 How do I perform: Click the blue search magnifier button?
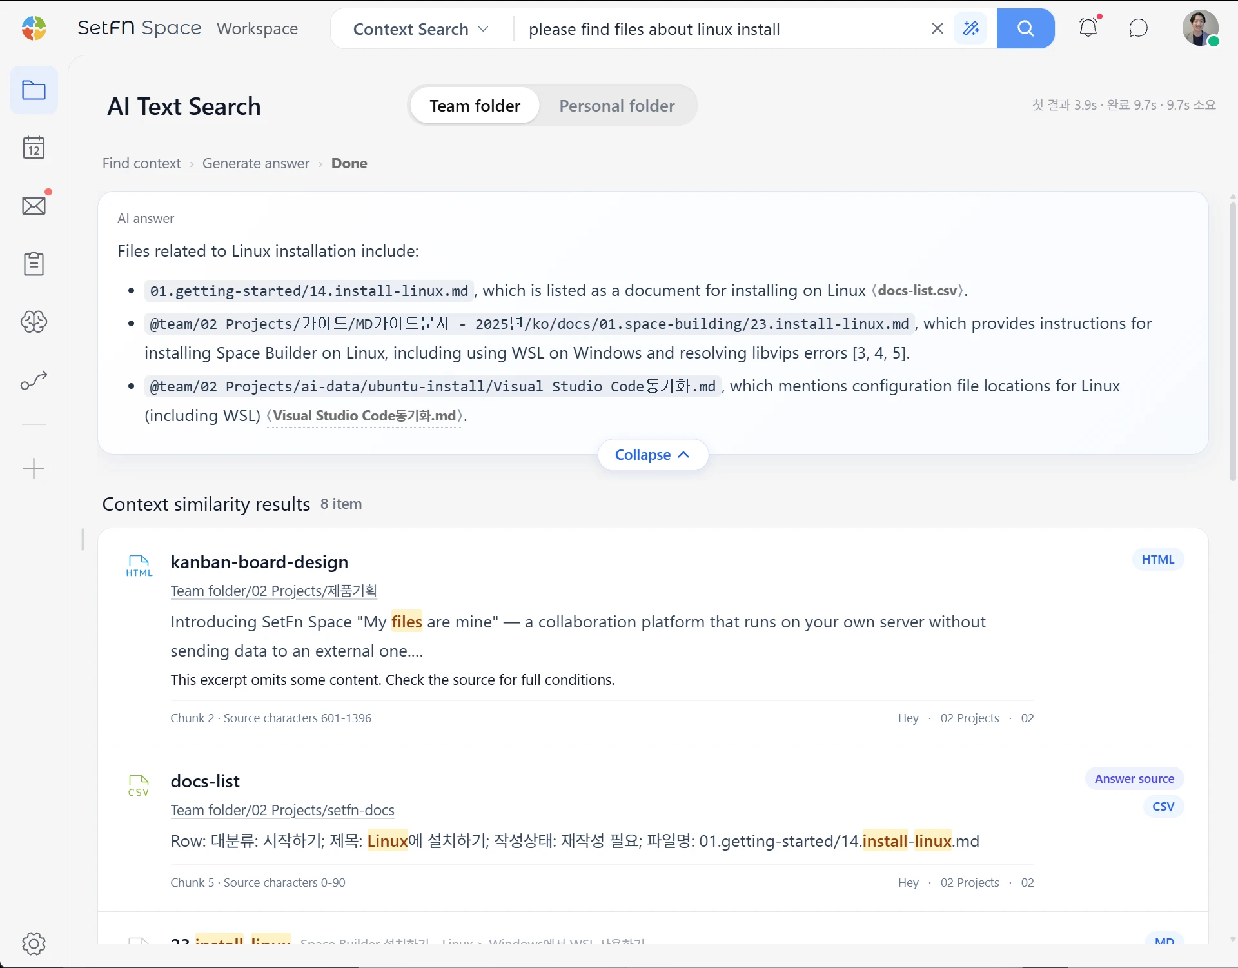tap(1025, 28)
